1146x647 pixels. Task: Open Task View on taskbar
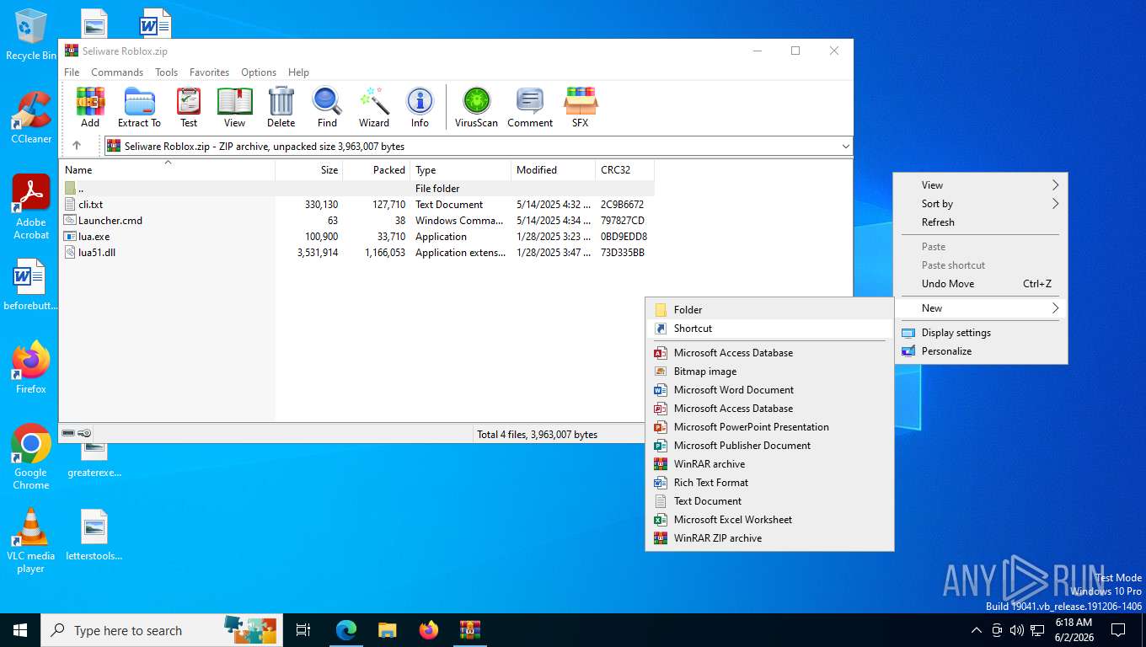click(x=303, y=630)
